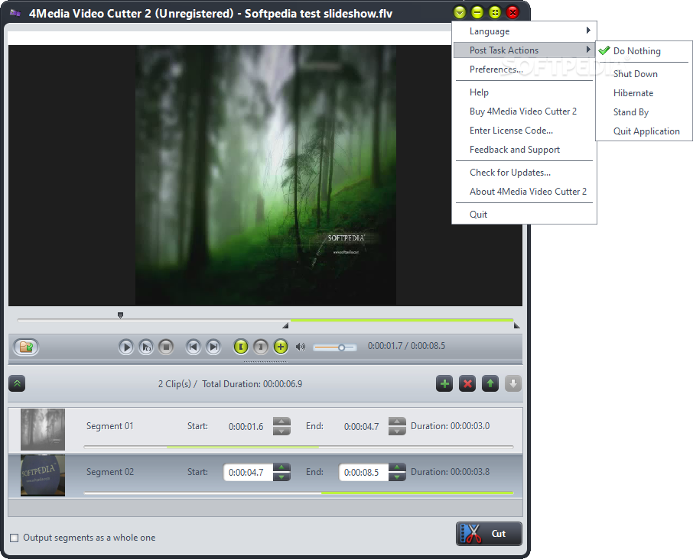Play the video preview
Viewport: 693px width, 559px height.
click(x=126, y=347)
